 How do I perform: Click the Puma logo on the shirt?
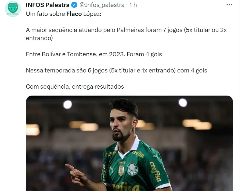tap(111, 169)
